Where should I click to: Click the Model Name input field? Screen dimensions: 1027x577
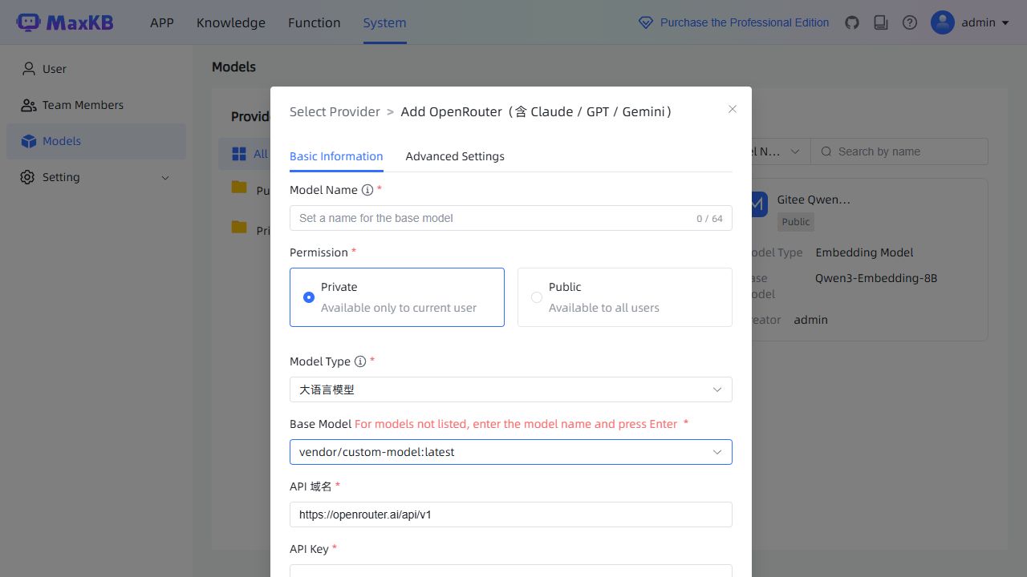coord(510,218)
